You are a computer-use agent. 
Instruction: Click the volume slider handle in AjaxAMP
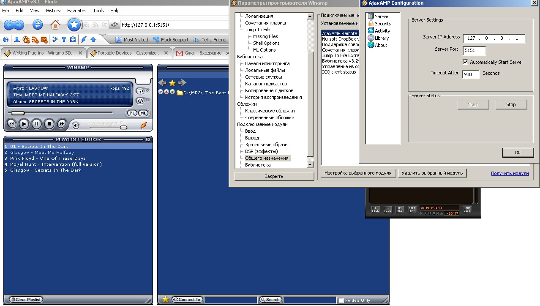pyautogui.click(x=123, y=127)
